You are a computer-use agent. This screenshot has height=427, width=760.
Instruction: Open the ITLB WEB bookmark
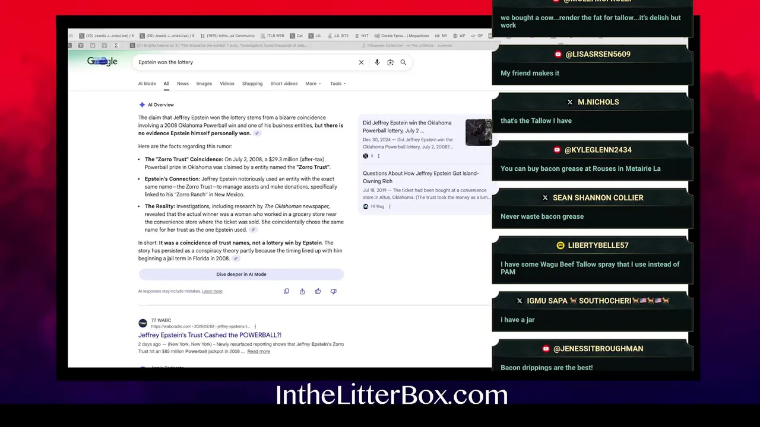271,36
